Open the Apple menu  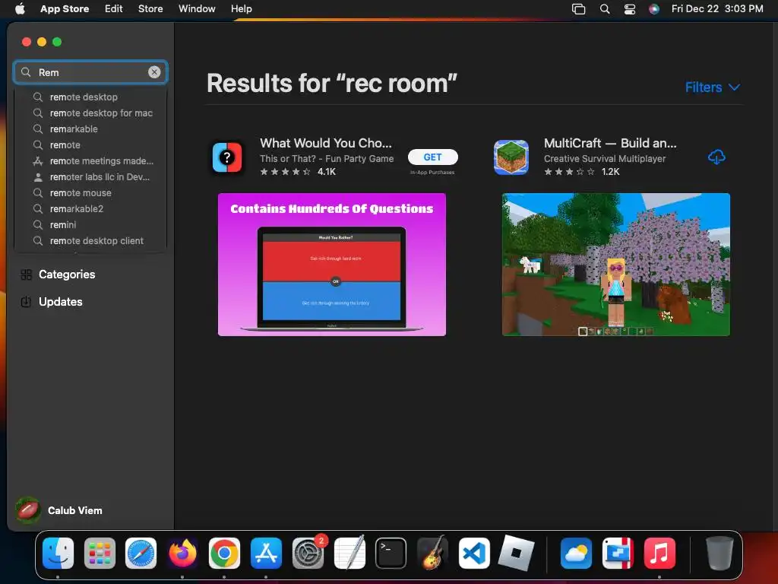coord(20,8)
